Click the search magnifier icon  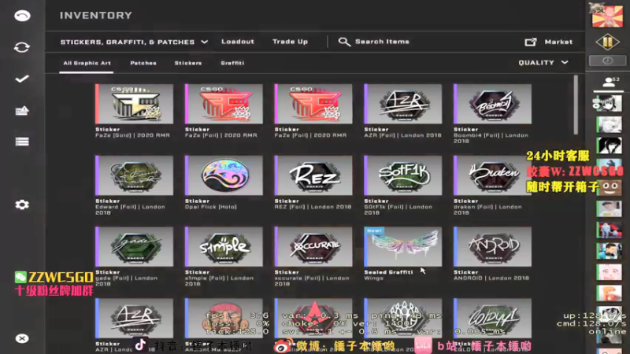point(344,42)
